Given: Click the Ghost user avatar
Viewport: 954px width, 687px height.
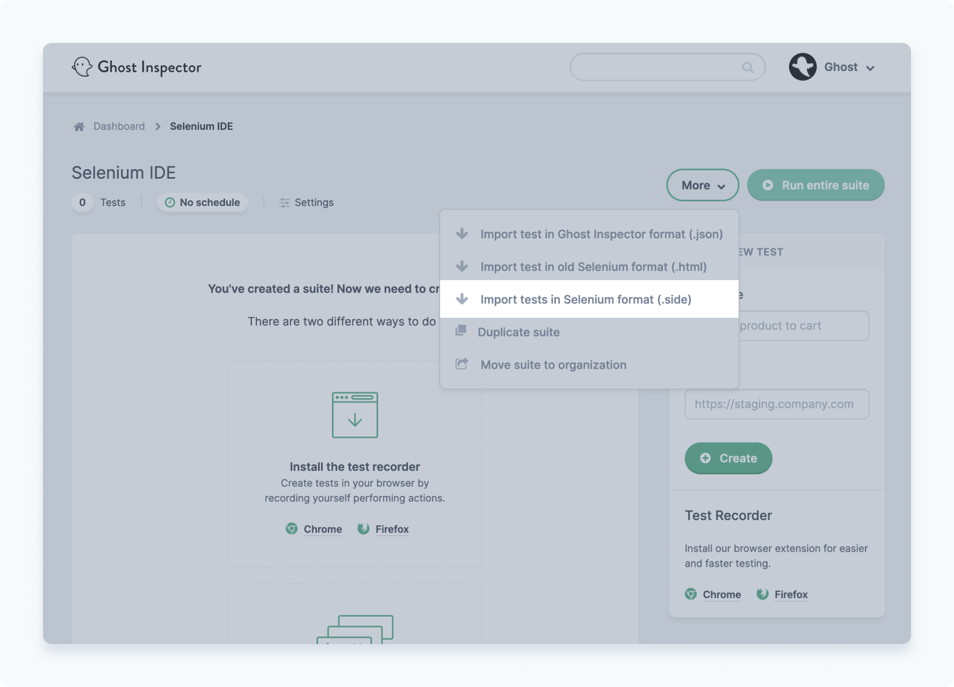Looking at the screenshot, I should (803, 67).
